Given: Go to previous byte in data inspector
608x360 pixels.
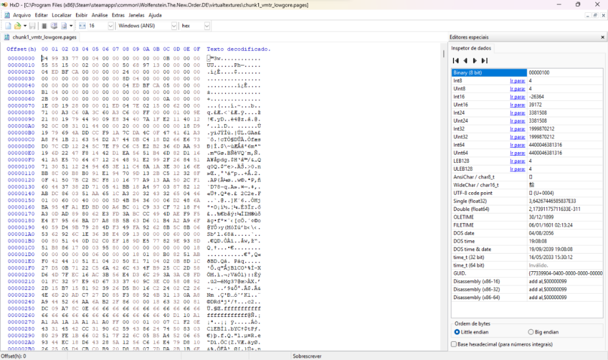Looking at the screenshot, I should coord(465,60).
